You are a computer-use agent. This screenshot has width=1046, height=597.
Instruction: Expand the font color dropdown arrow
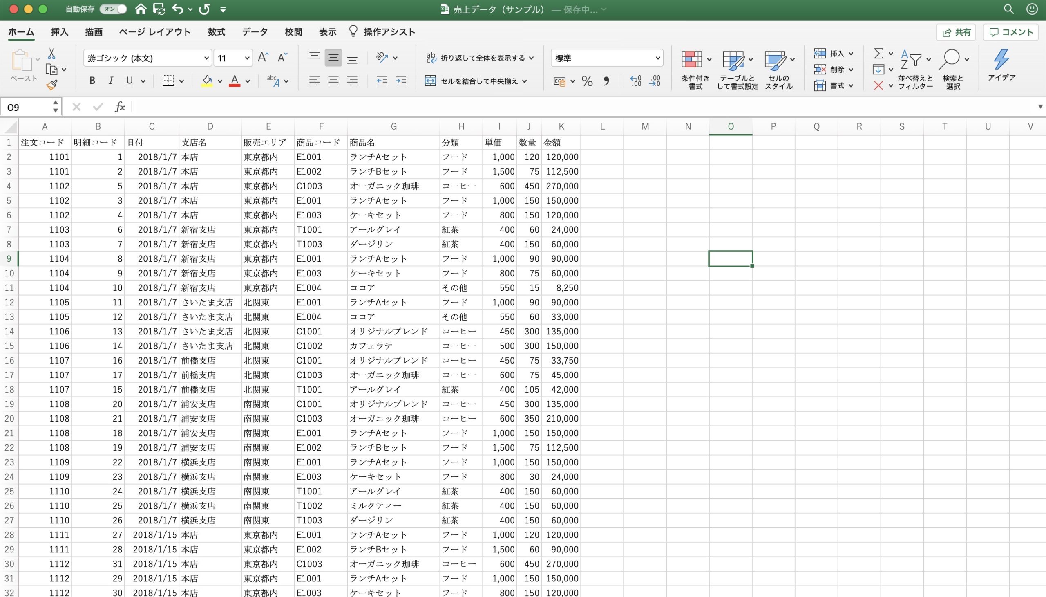pos(248,81)
